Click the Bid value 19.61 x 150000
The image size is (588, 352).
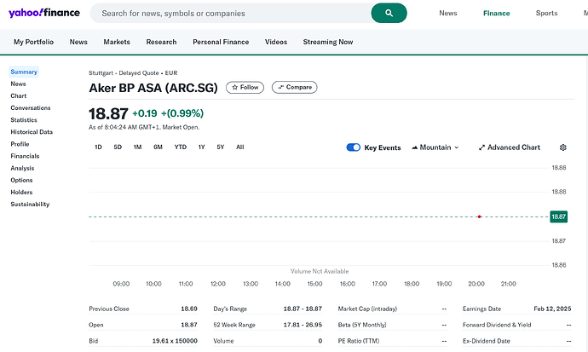[175, 341]
